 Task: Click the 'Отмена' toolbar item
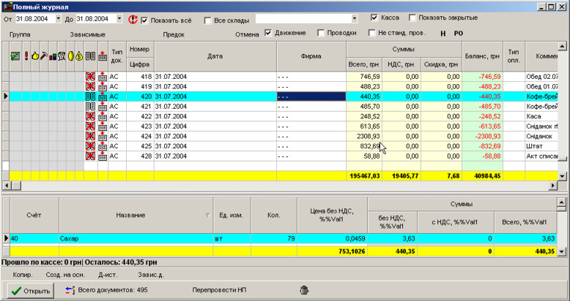point(247,34)
